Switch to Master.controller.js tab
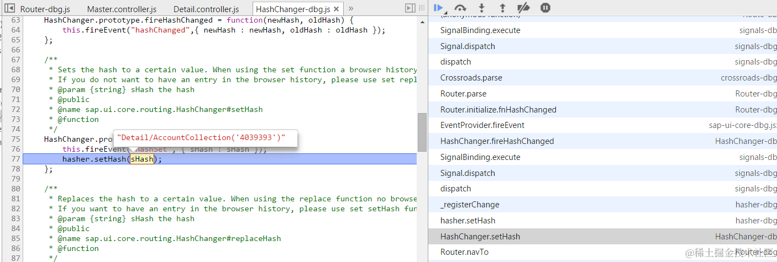 coord(122,9)
